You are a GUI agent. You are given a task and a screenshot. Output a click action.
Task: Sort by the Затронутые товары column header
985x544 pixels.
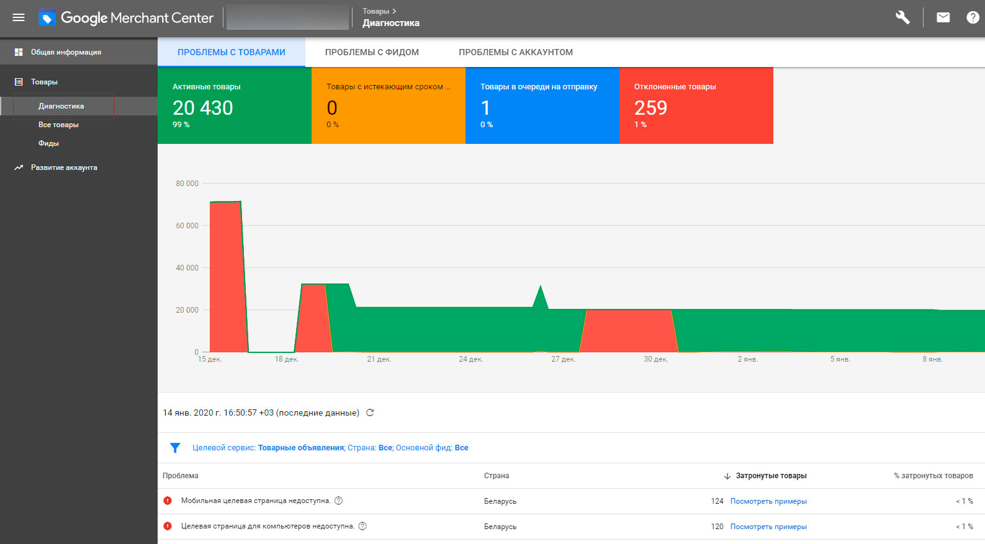point(770,476)
